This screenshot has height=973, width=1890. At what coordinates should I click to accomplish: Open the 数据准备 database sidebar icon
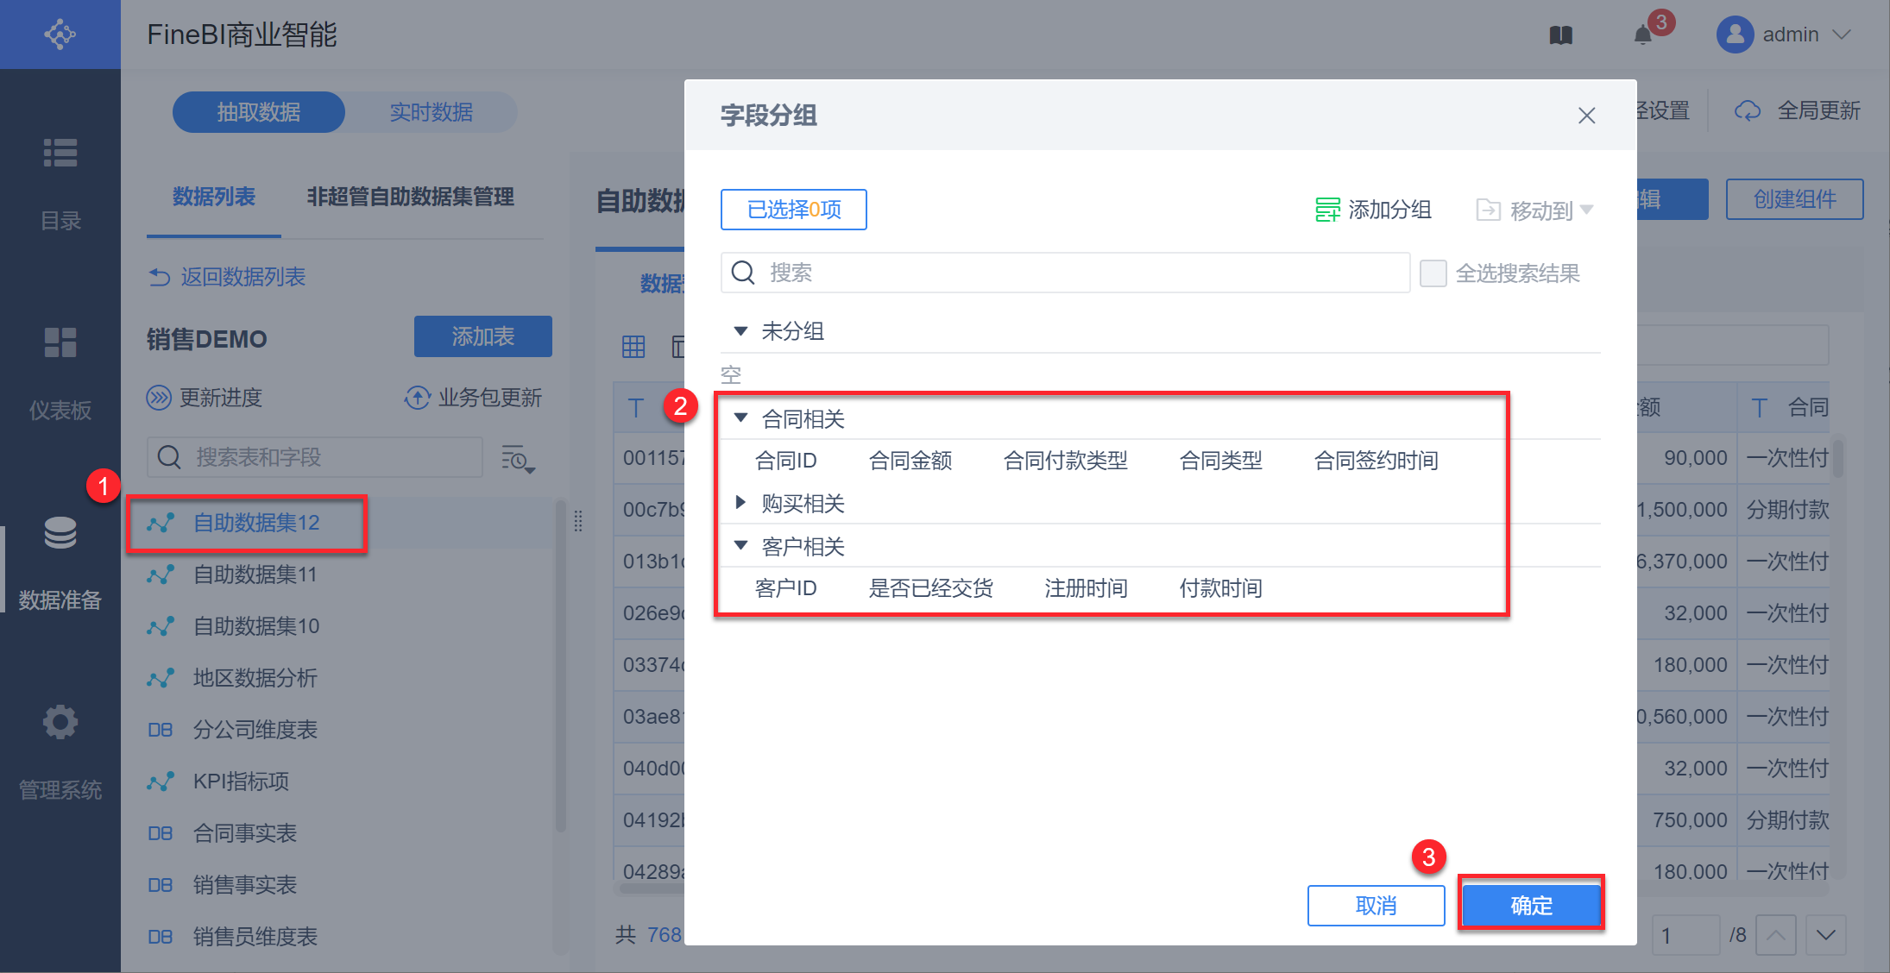60,534
